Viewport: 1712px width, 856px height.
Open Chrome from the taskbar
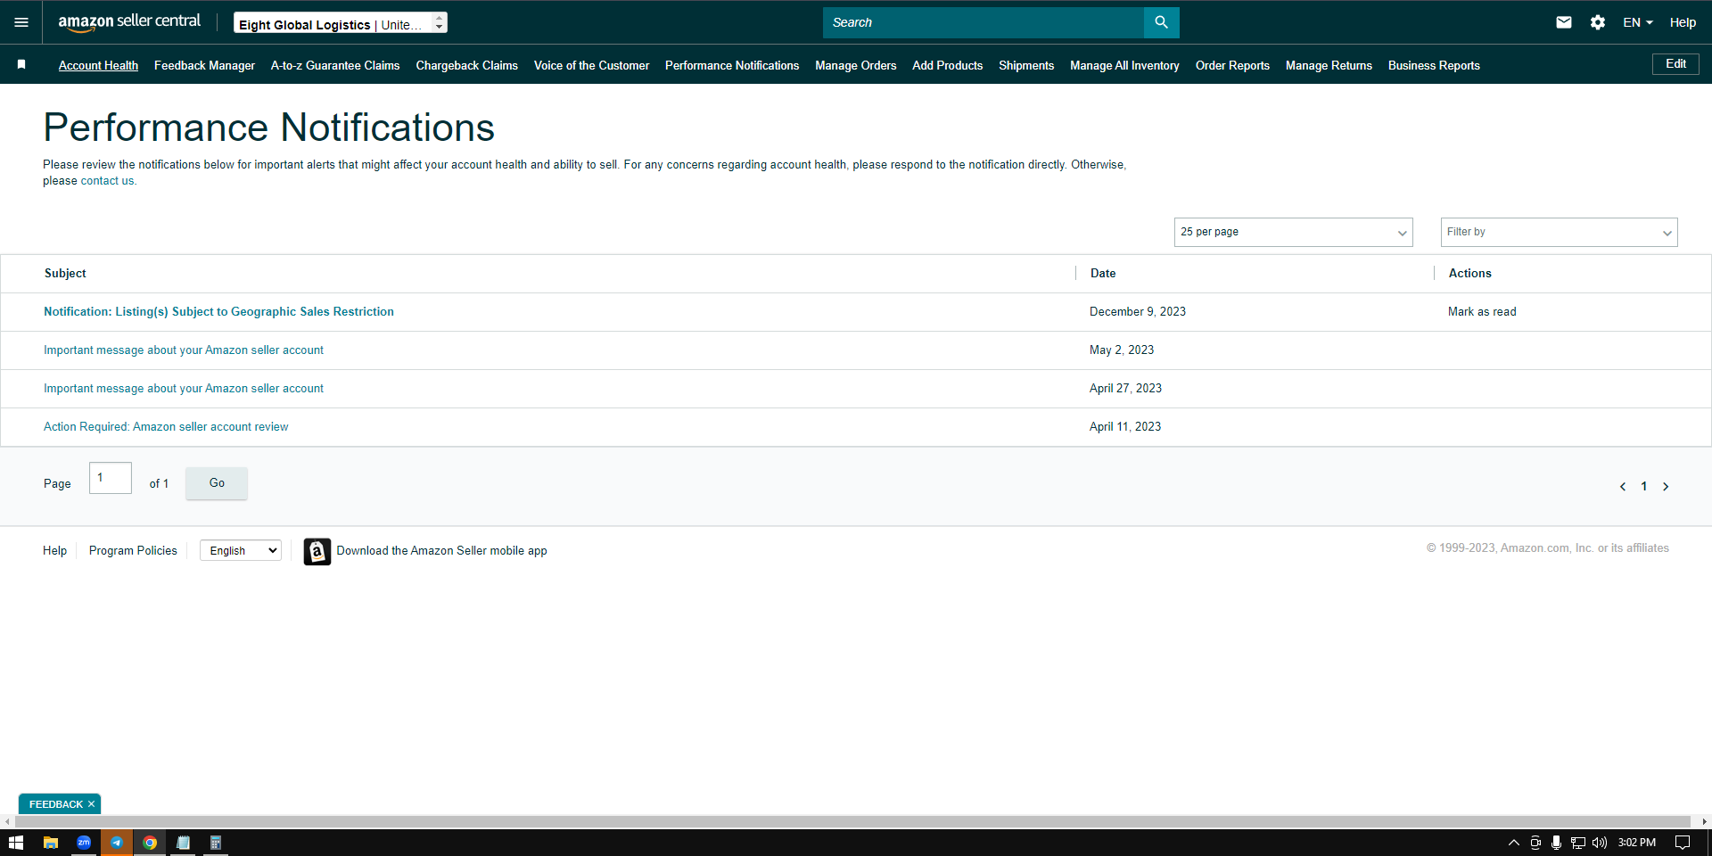click(150, 843)
